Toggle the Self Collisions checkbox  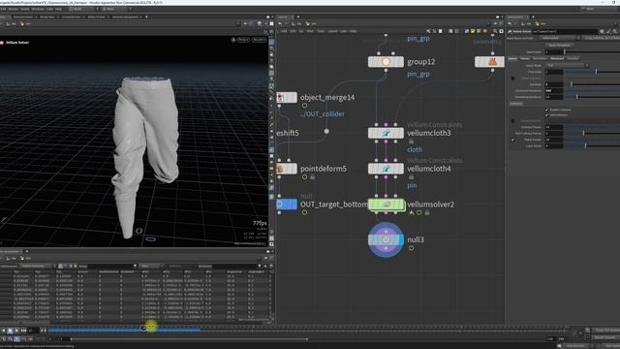click(546, 114)
